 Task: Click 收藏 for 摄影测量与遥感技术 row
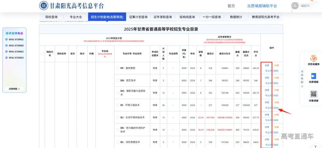tap(277, 90)
